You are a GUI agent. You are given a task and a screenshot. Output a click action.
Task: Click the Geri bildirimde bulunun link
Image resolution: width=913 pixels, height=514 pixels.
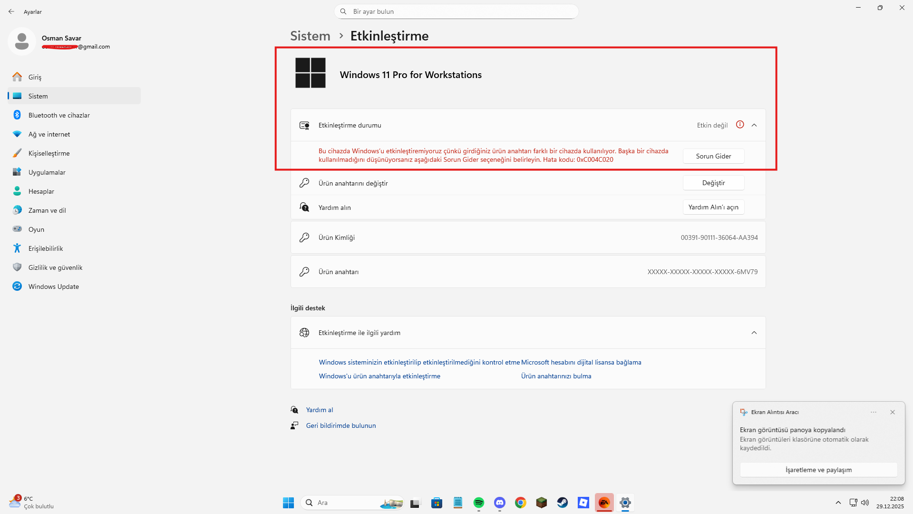pyautogui.click(x=341, y=425)
